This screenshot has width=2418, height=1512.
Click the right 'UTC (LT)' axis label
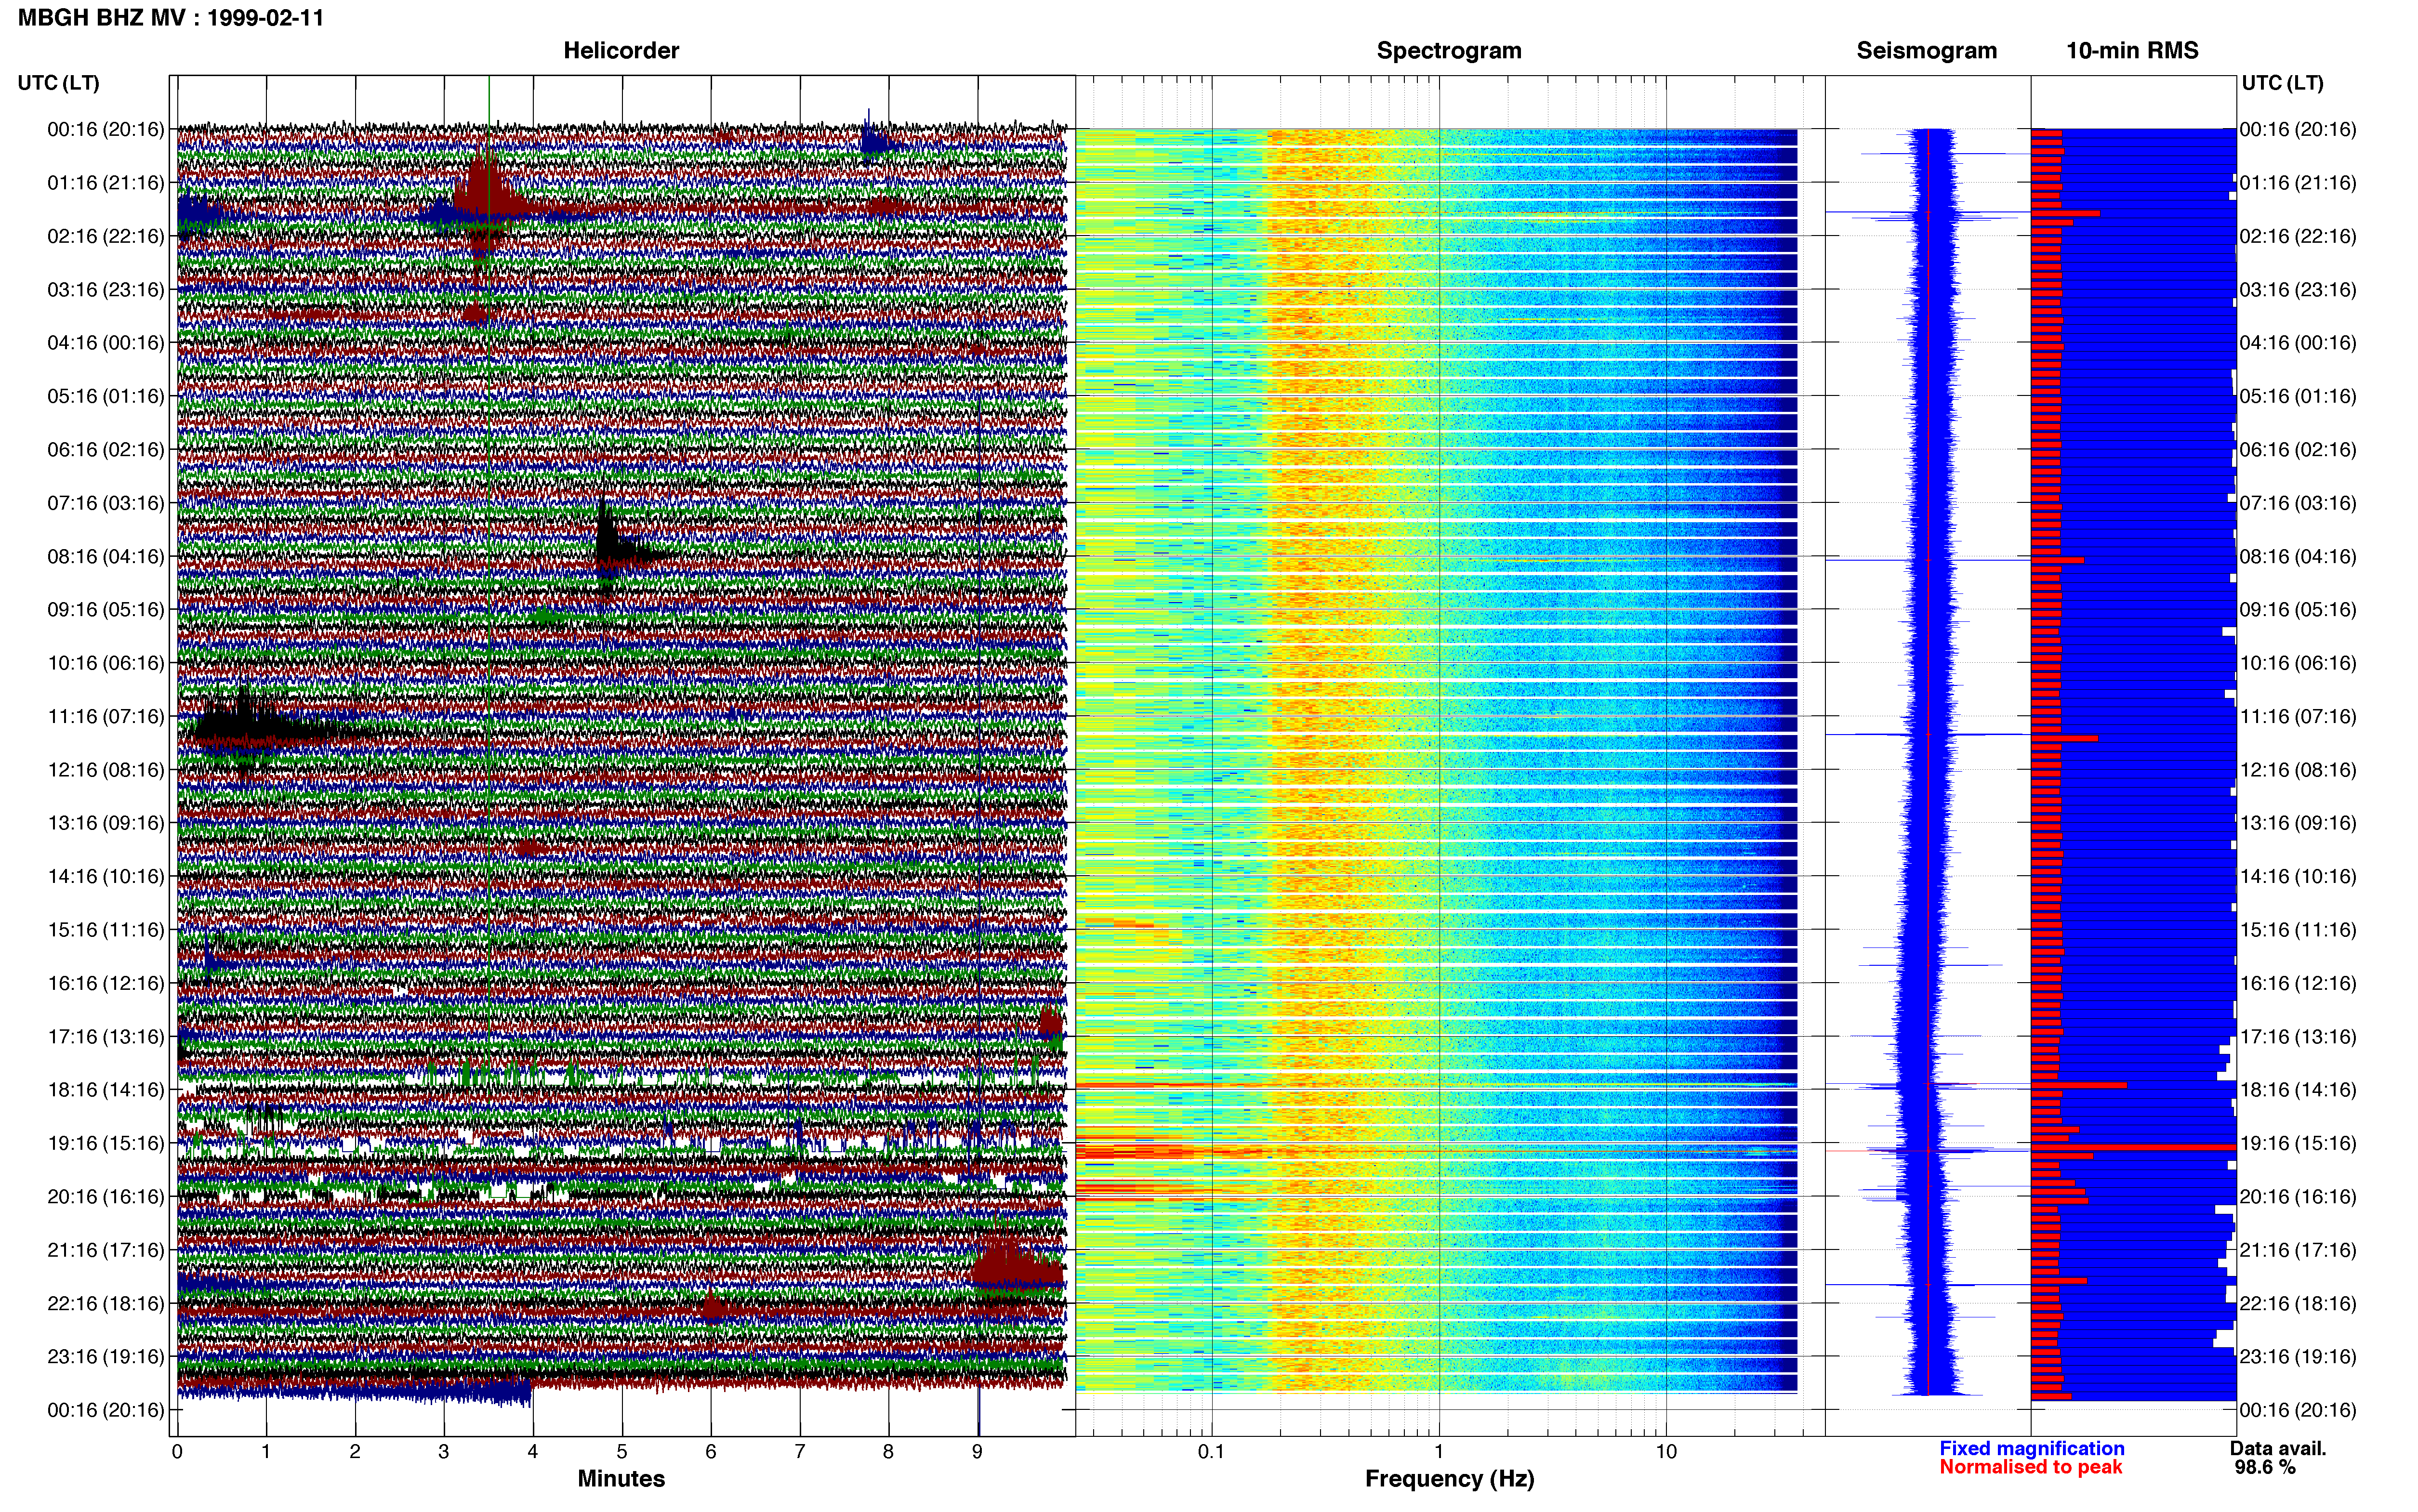(x=2282, y=83)
